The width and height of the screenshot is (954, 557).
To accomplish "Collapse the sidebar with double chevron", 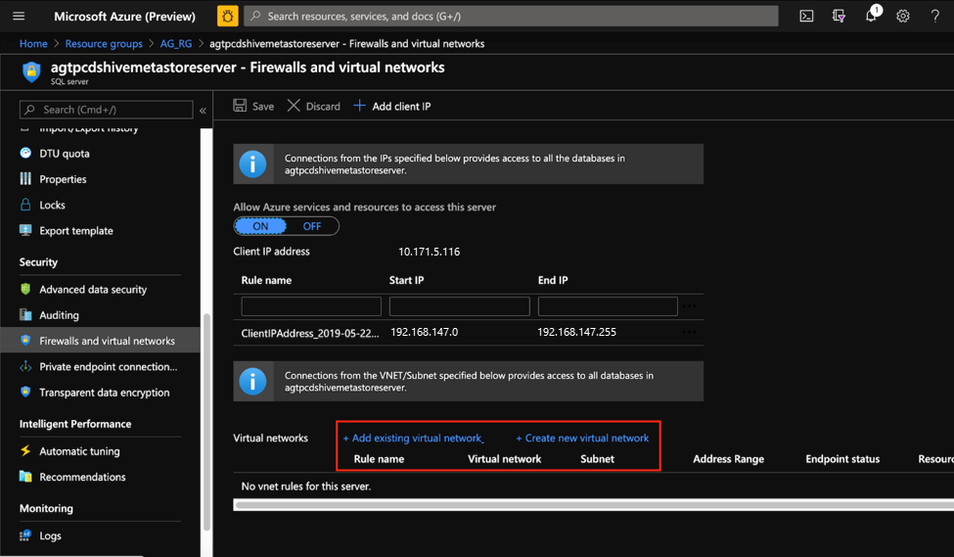I will click(203, 111).
